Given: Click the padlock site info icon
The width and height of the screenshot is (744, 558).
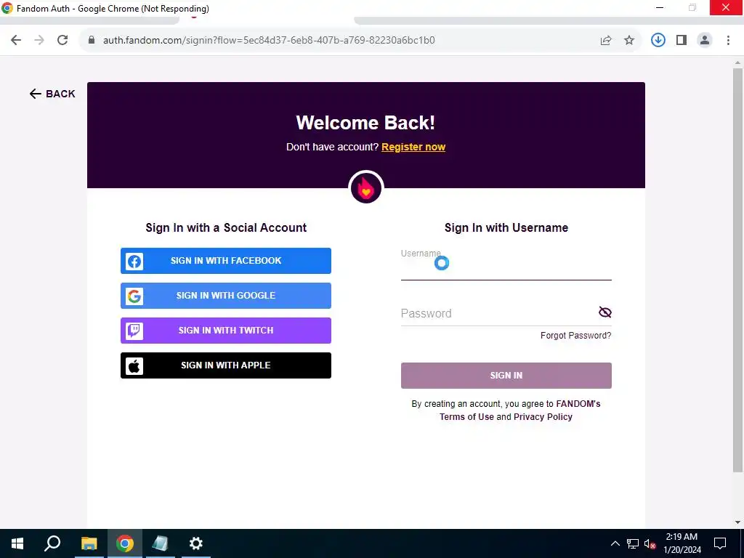Looking at the screenshot, I should (92, 41).
